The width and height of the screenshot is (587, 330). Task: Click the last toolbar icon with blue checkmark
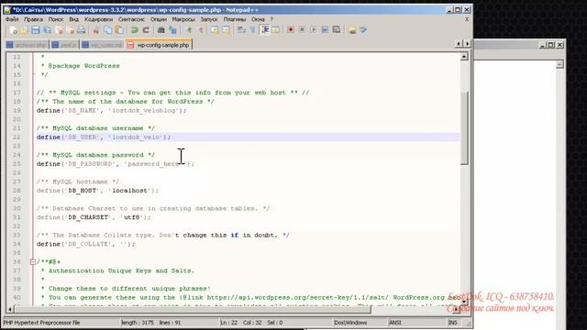tap(363, 30)
